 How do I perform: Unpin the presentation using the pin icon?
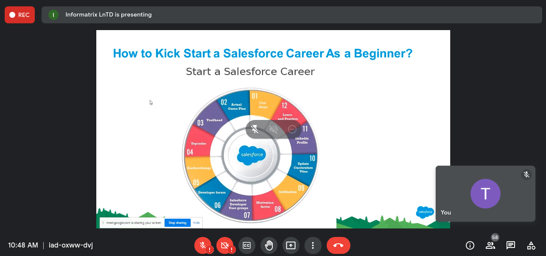(x=255, y=129)
